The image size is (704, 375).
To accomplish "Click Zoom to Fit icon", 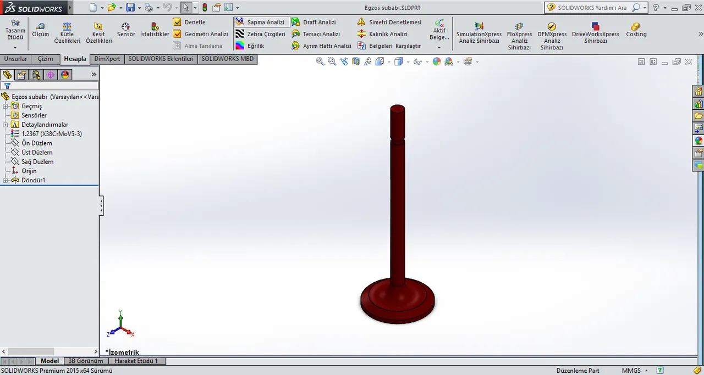I will coord(320,61).
